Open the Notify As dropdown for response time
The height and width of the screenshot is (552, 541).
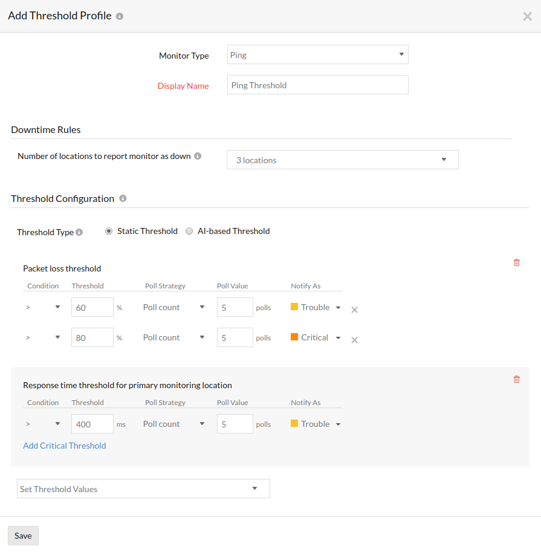[x=315, y=424]
